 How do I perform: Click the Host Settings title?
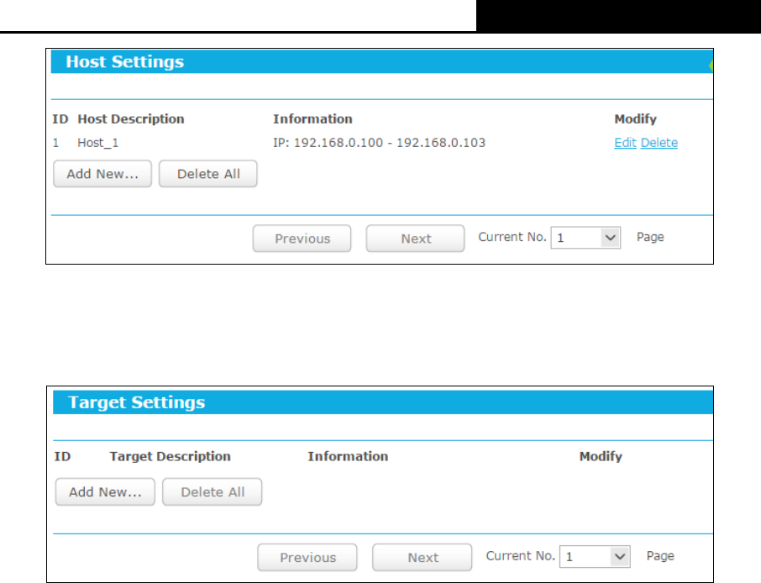pyautogui.click(x=124, y=61)
